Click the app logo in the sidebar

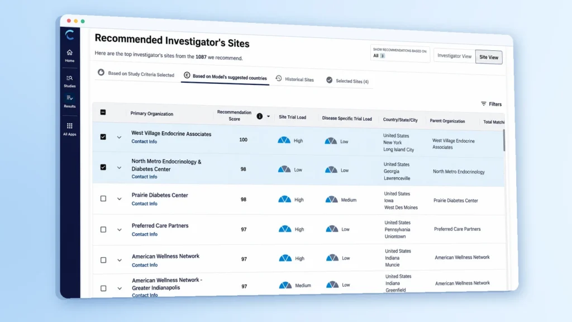click(69, 35)
